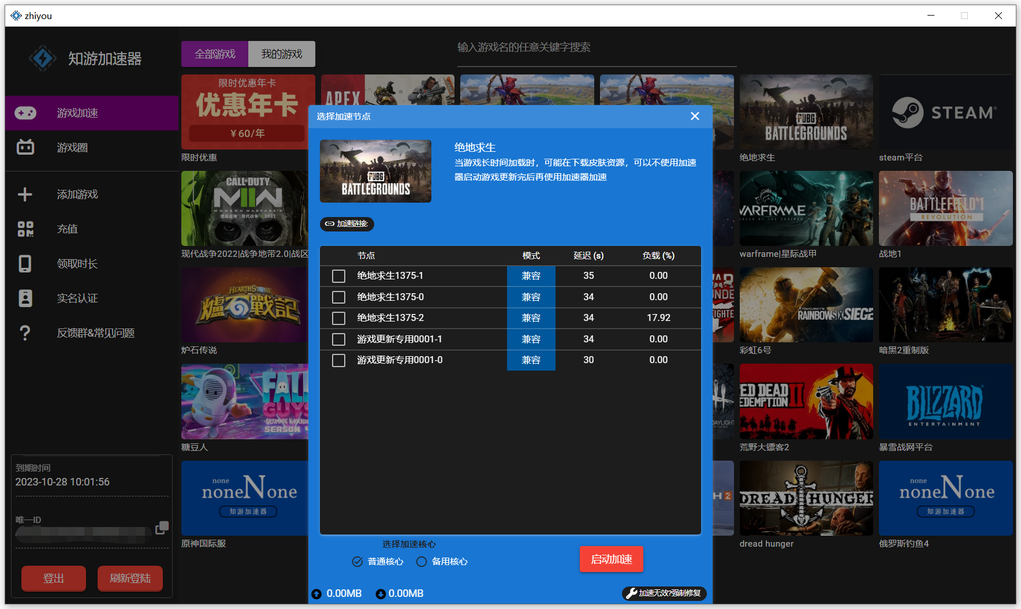
Task: Open the 战地1 game thumbnail
Action: 946,208
